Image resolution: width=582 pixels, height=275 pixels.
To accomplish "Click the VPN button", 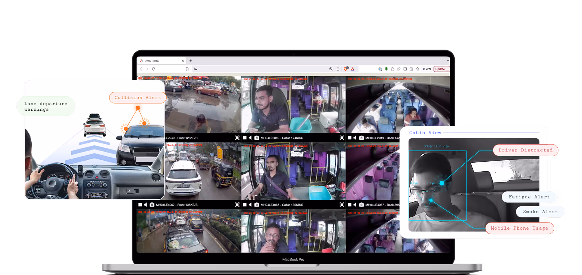I will point(427,69).
